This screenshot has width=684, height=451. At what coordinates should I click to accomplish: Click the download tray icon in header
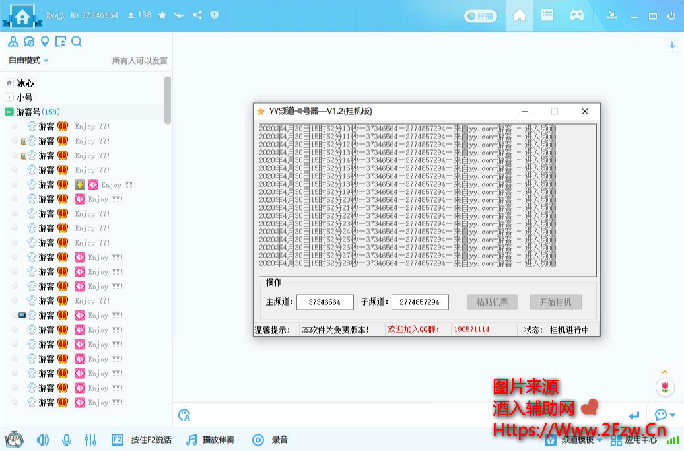point(612,16)
